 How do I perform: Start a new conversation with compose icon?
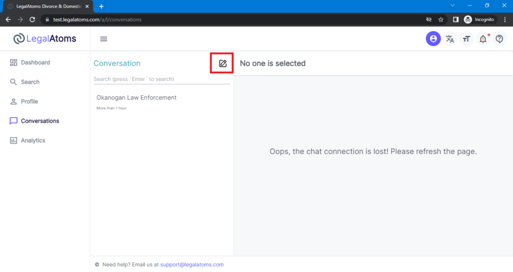(223, 63)
